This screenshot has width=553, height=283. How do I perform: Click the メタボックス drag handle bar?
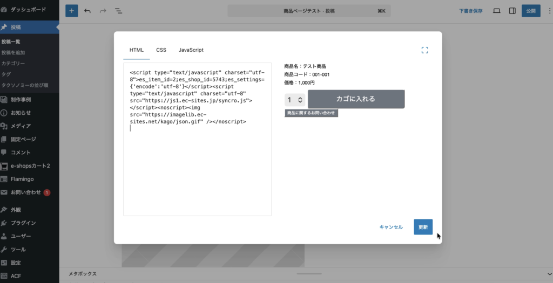click(x=309, y=273)
